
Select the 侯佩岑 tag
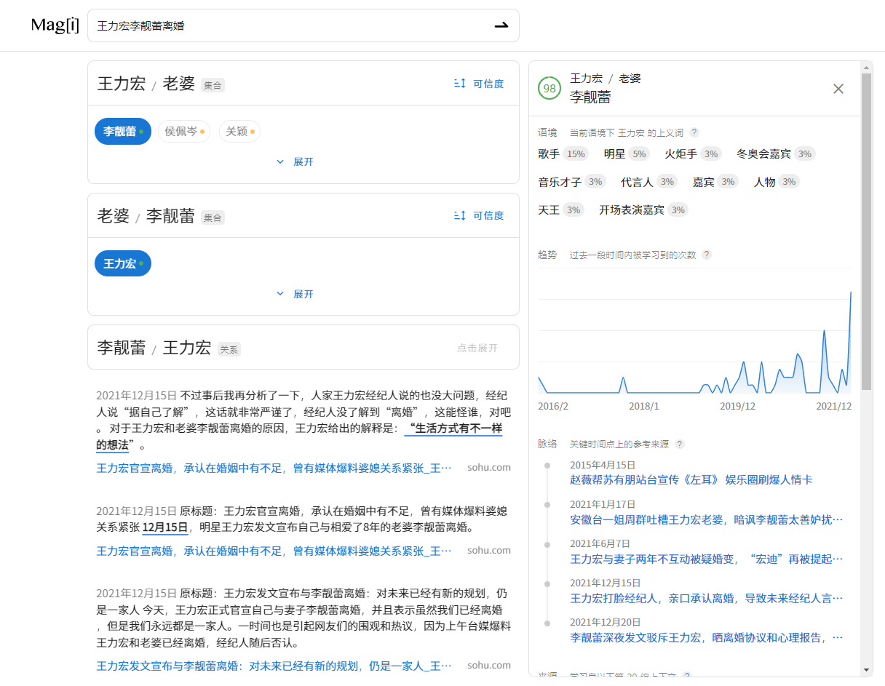click(x=183, y=131)
